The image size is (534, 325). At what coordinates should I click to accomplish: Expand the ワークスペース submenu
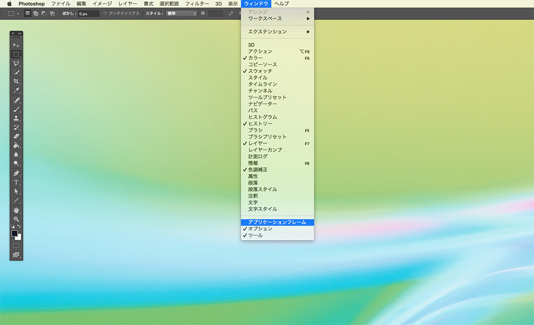coord(277,18)
